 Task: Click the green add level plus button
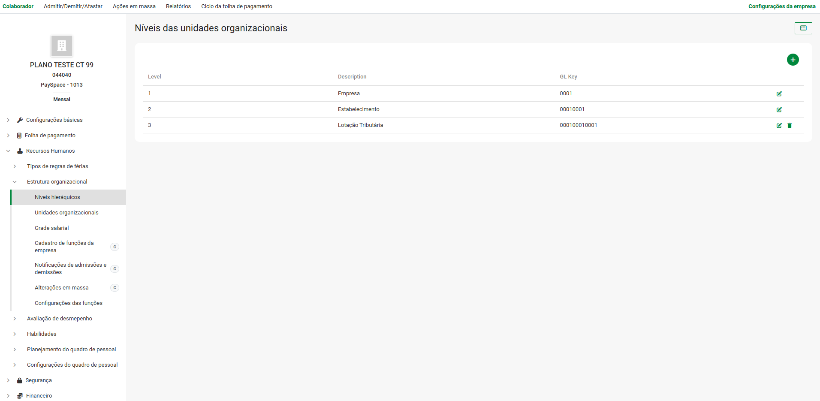point(793,60)
